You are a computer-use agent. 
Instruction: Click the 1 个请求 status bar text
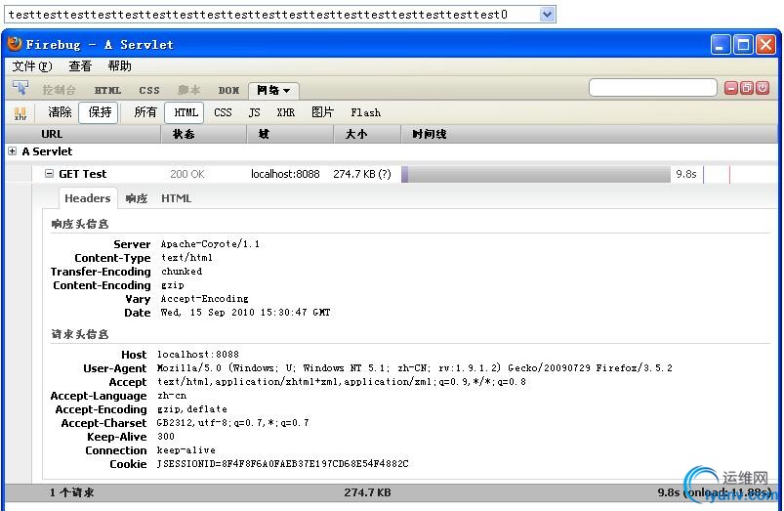pos(71,492)
